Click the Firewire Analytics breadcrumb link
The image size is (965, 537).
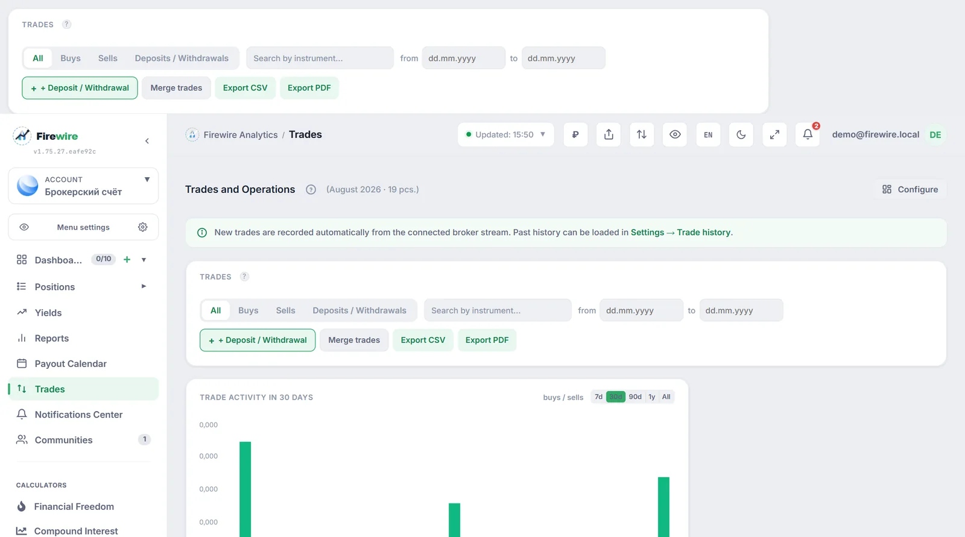click(x=241, y=134)
